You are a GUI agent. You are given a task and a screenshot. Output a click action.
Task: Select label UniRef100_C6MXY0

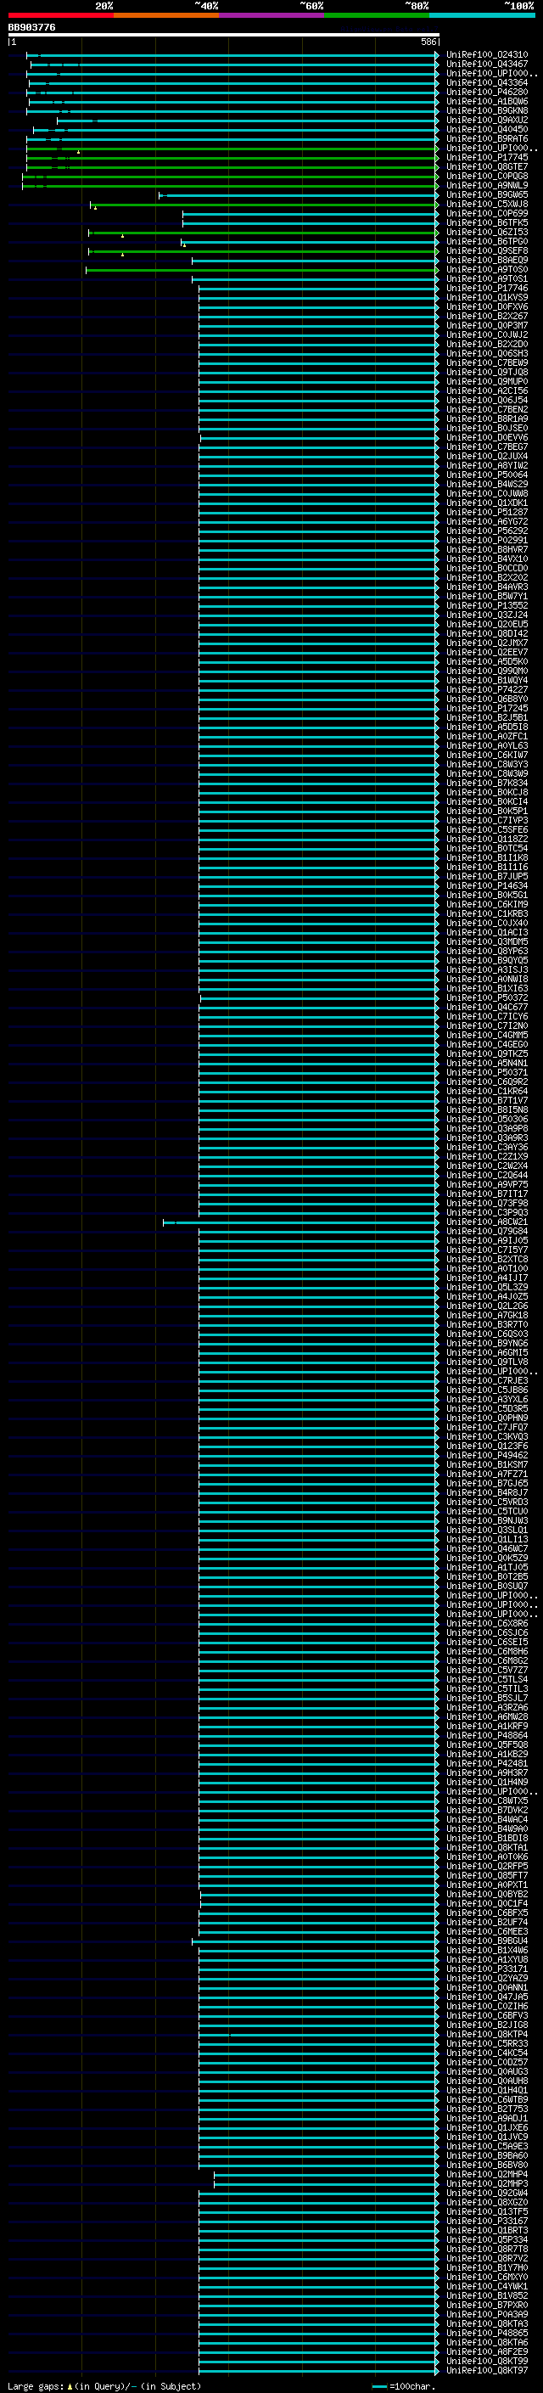click(486, 2276)
